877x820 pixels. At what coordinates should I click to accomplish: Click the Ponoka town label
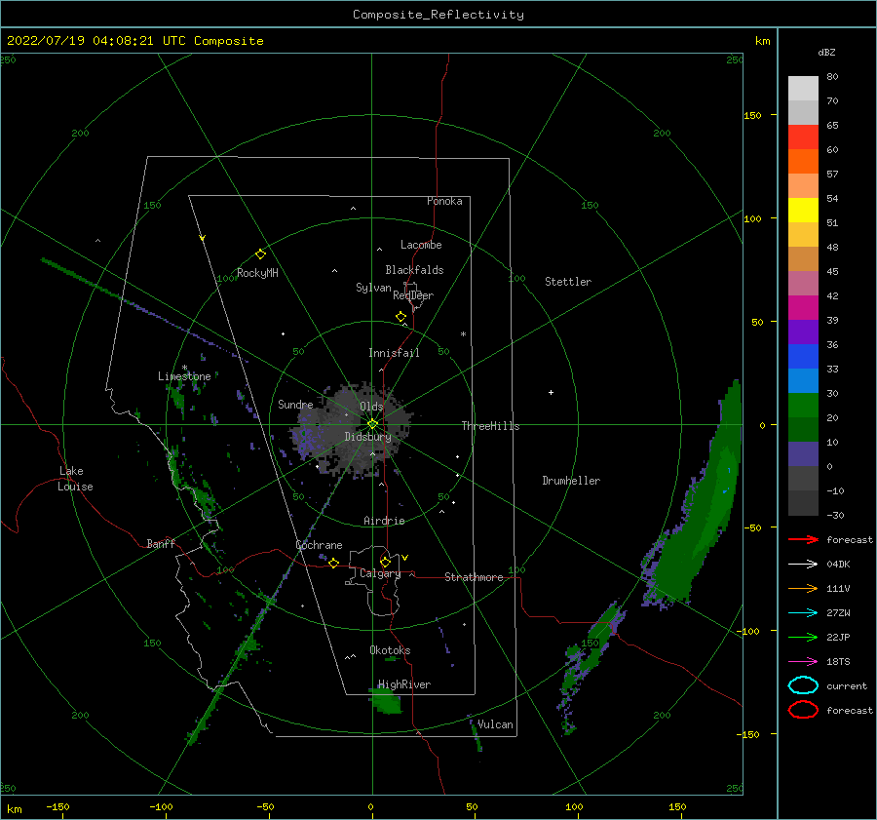(x=444, y=201)
